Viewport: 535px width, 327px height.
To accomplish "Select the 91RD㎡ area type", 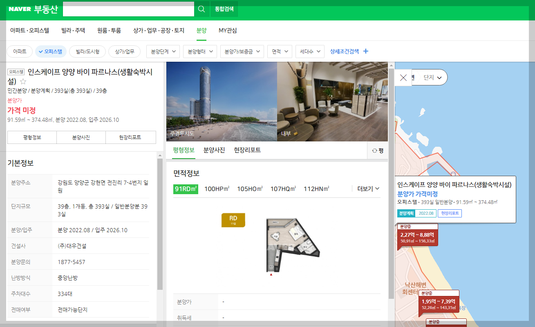I will coord(186,189).
